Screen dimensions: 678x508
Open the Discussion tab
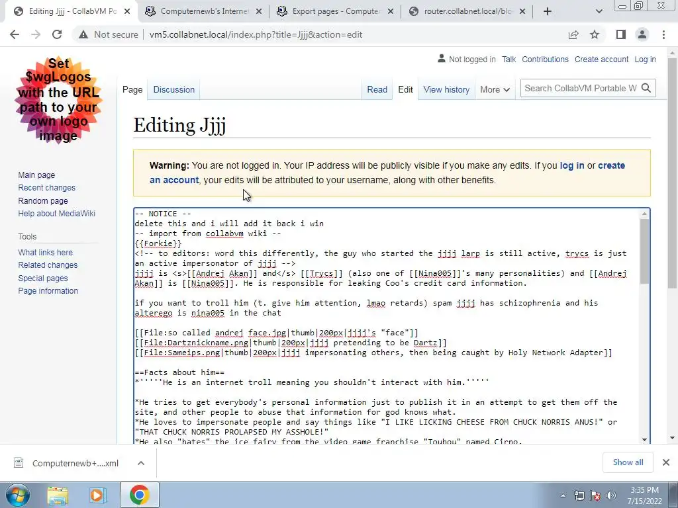pos(174,89)
